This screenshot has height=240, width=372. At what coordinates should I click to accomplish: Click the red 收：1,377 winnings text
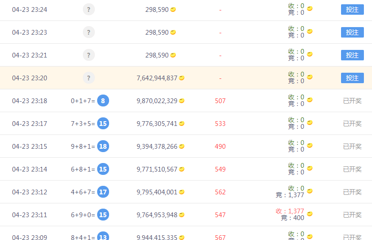click(x=290, y=211)
